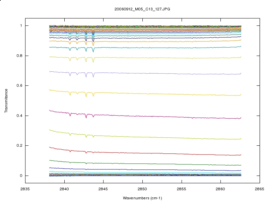The width and height of the screenshot is (268, 201).
Task: Click x-axis tick label 2865
Action: tap(259, 189)
